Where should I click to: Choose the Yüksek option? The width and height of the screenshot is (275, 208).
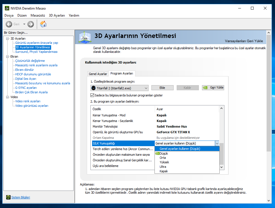[x=187, y=162]
